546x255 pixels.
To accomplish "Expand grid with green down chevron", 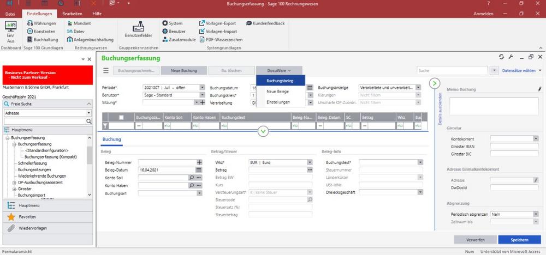I will (x=263, y=131).
